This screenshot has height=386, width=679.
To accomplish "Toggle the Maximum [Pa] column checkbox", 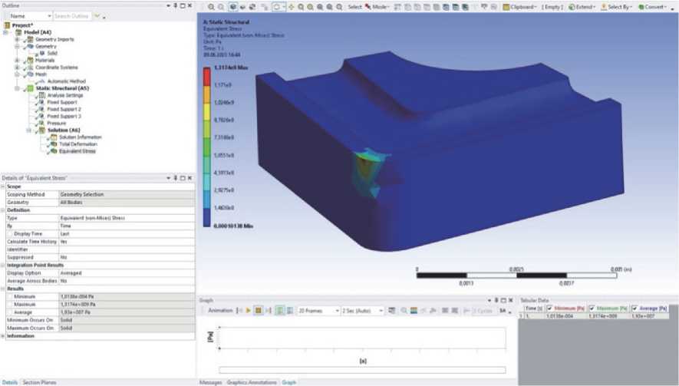I will 592,308.
